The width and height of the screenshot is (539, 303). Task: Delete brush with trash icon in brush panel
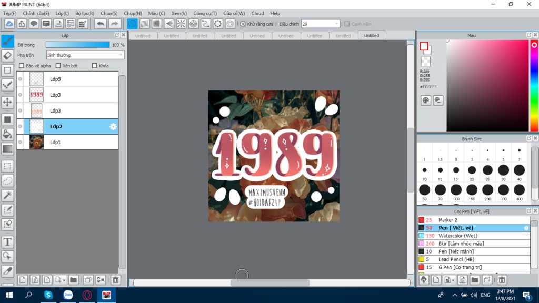[502, 280]
